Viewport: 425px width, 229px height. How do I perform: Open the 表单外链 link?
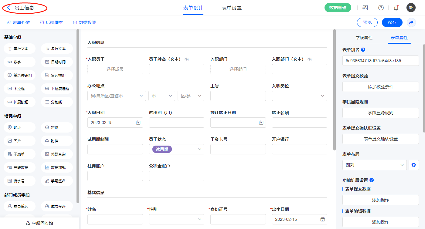(x=19, y=22)
